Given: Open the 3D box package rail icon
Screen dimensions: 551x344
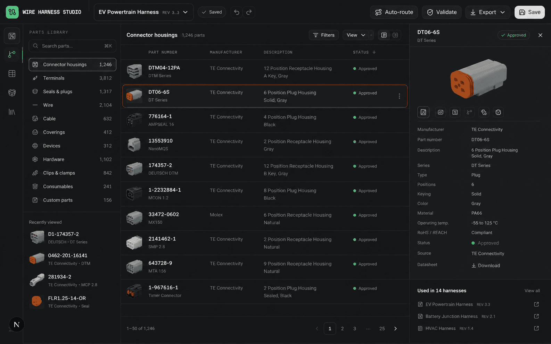Looking at the screenshot, I should tap(12, 93).
